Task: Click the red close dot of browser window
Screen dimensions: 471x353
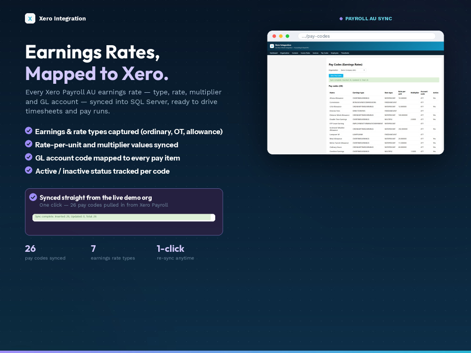Action: click(274, 36)
